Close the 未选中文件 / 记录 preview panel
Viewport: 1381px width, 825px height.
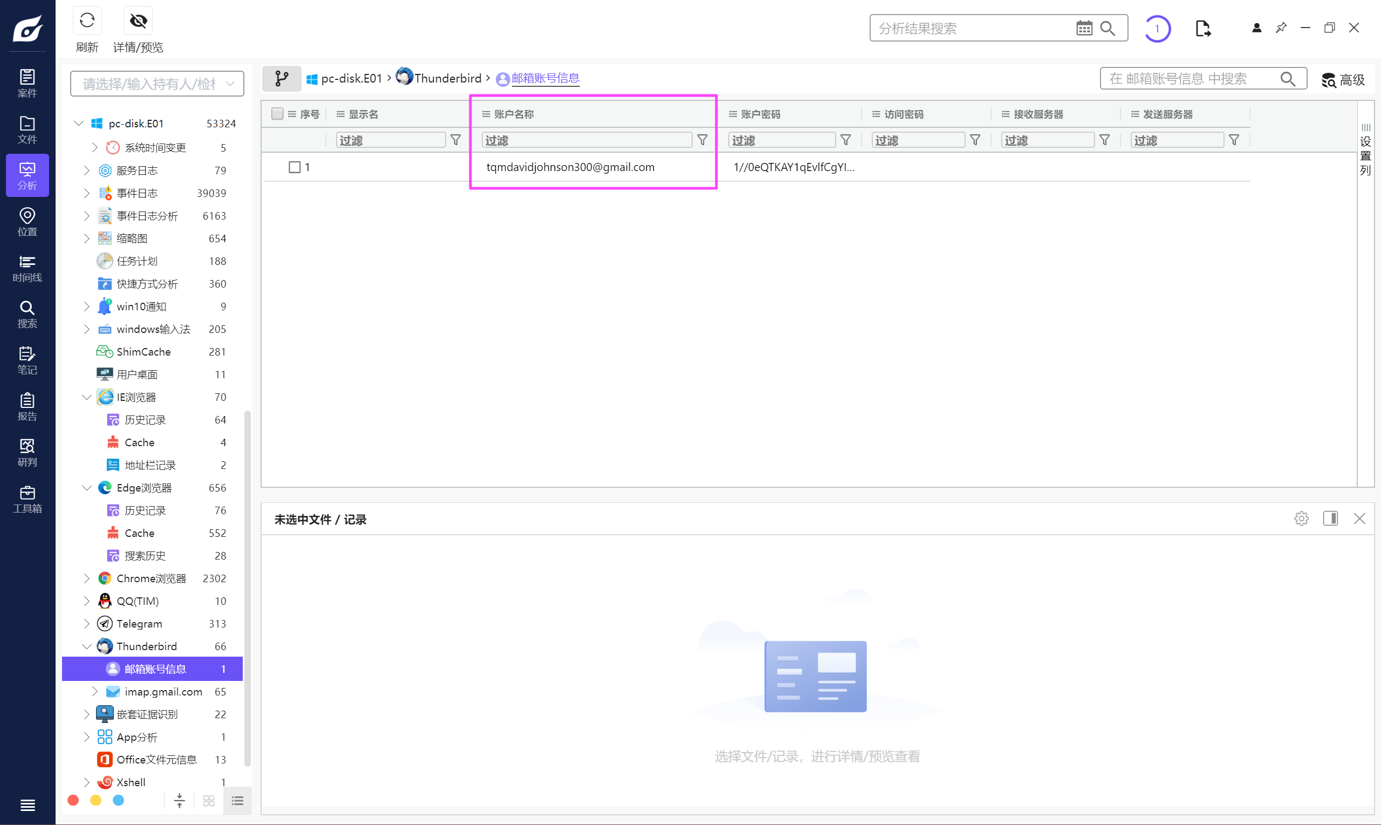coord(1359,519)
